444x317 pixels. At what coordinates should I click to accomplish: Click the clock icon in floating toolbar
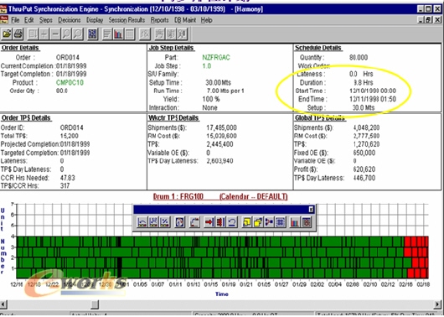pyautogui.click(x=180, y=222)
